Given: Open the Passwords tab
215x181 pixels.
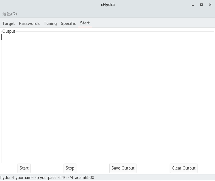Looking at the screenshot, I should [x=29, y=24].
